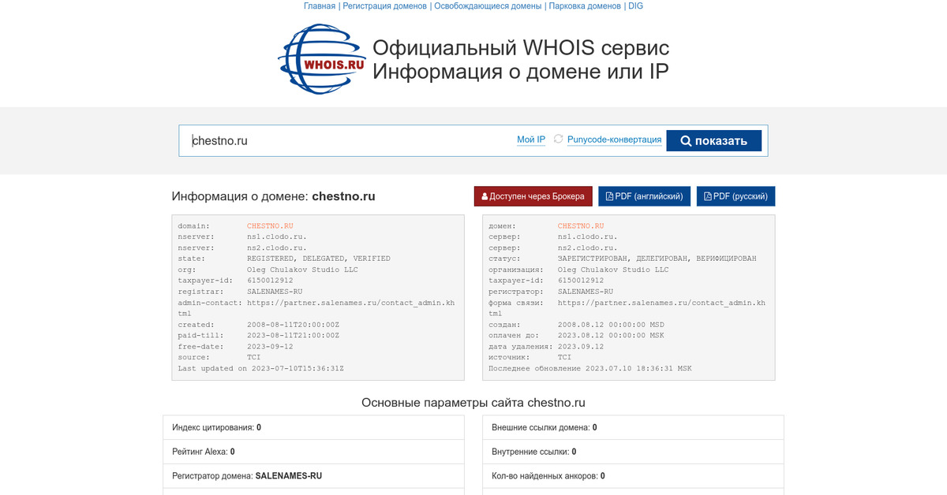The height and width of the screenshot is (495, 947).
Task: Click heading Информация о домене: chestno.ru
Action: pyautogui.click(x=273, y=196)
